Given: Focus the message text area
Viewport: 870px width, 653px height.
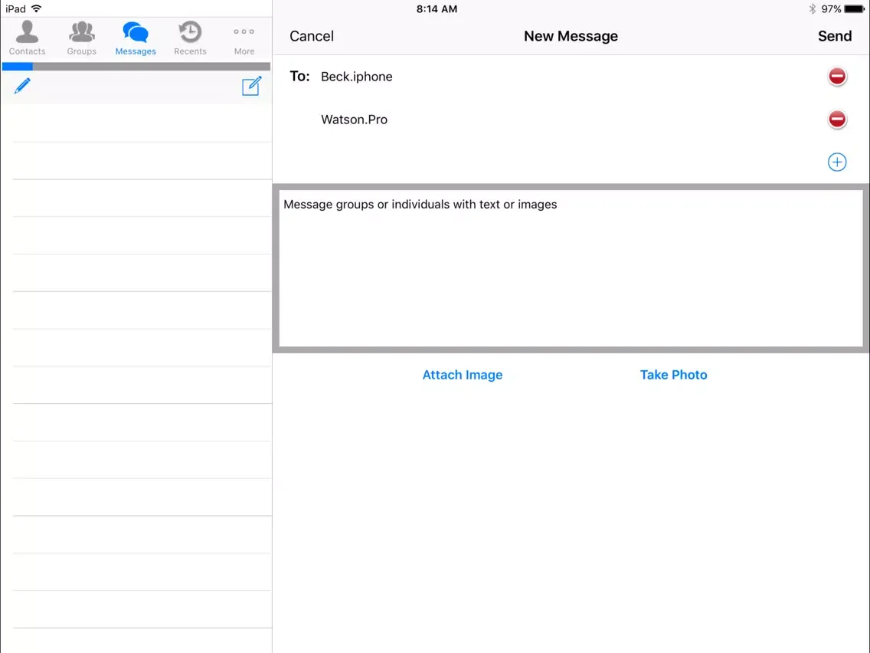Looking at the screenshot, I should click(571, 269).
